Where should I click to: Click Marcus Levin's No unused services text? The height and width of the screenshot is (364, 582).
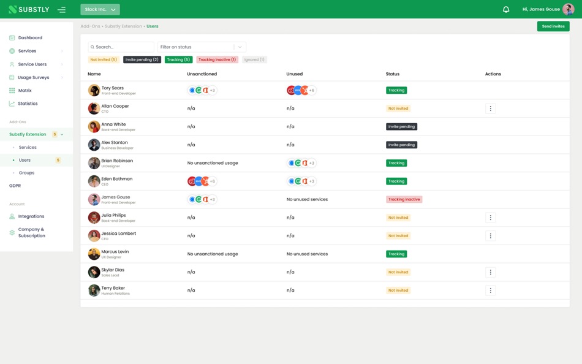(x=307, y=254)
